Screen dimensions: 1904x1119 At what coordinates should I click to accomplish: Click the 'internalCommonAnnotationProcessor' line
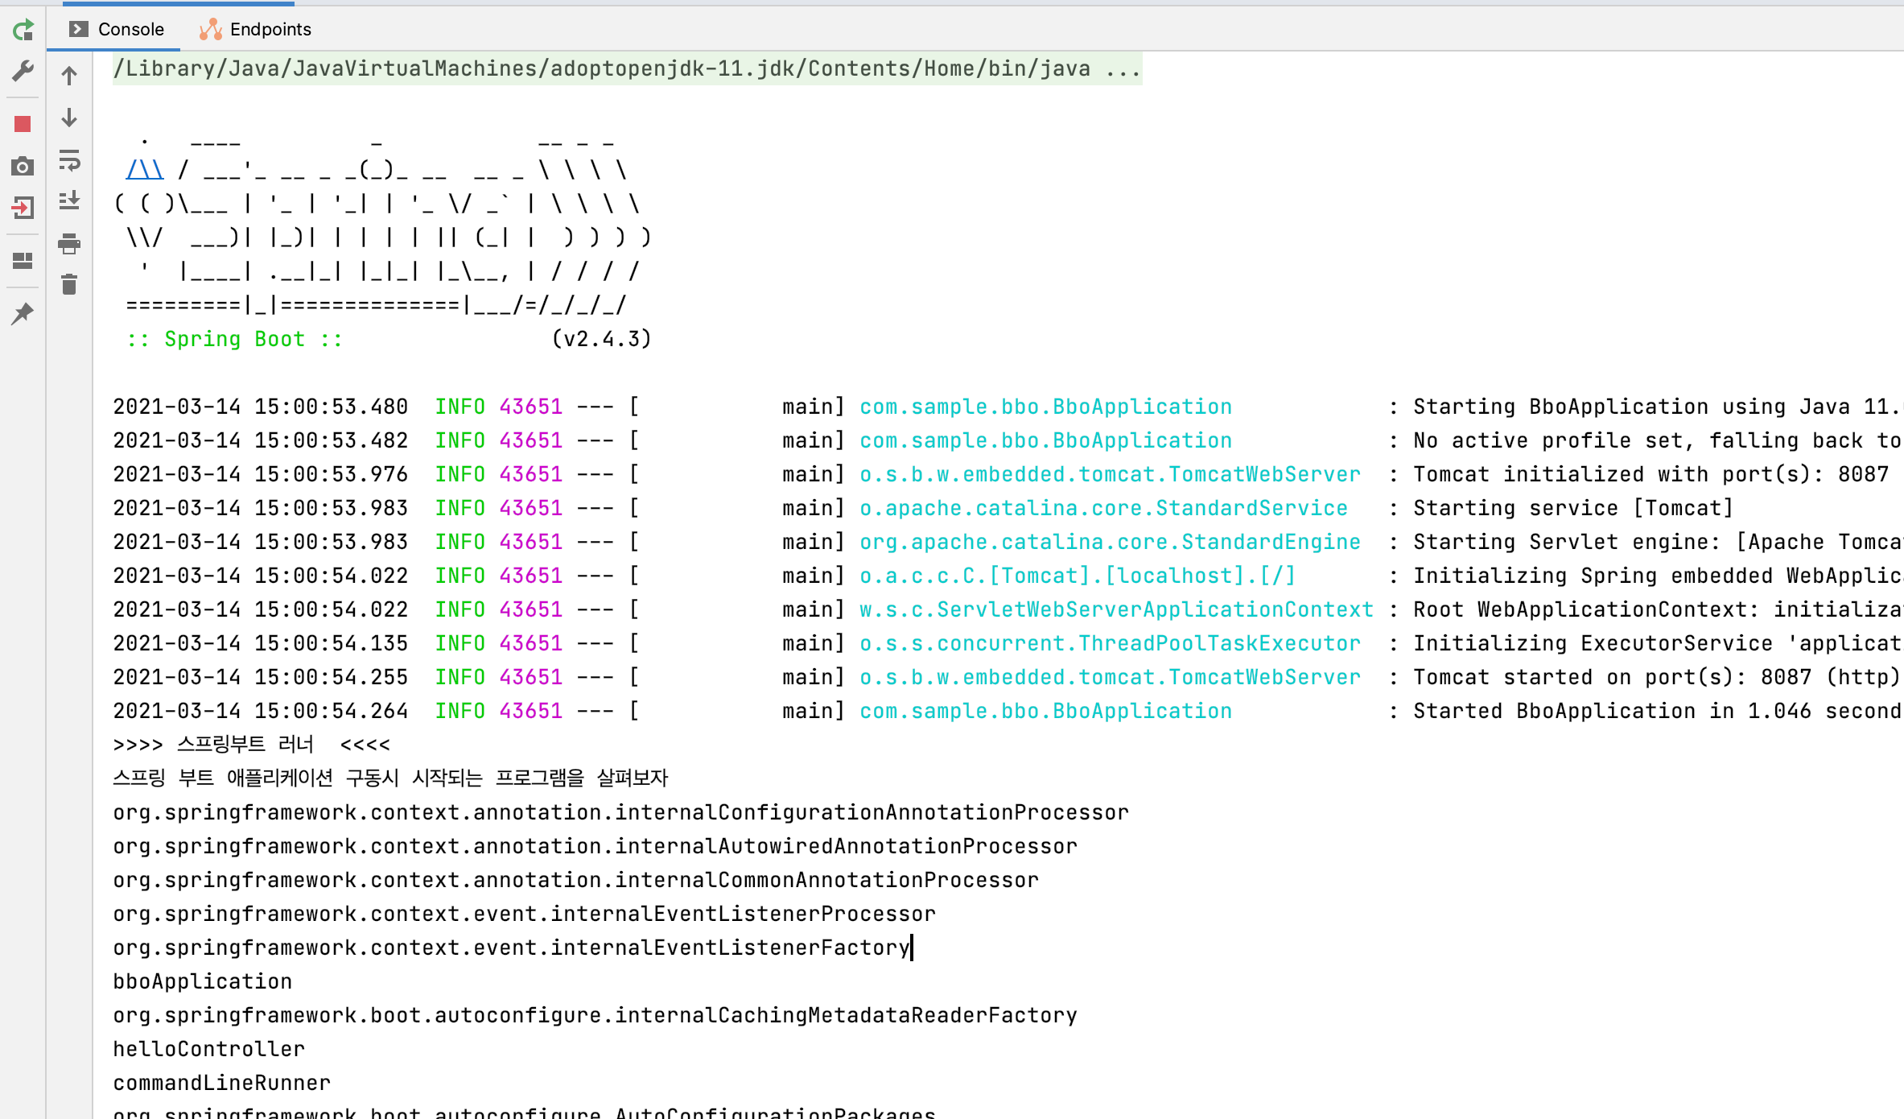[576, 880]
